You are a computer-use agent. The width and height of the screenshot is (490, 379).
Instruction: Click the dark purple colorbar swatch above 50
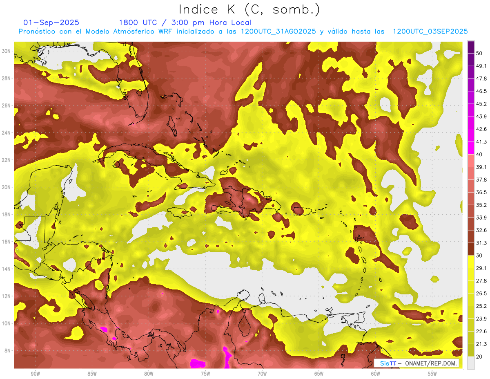coord(471,47)
